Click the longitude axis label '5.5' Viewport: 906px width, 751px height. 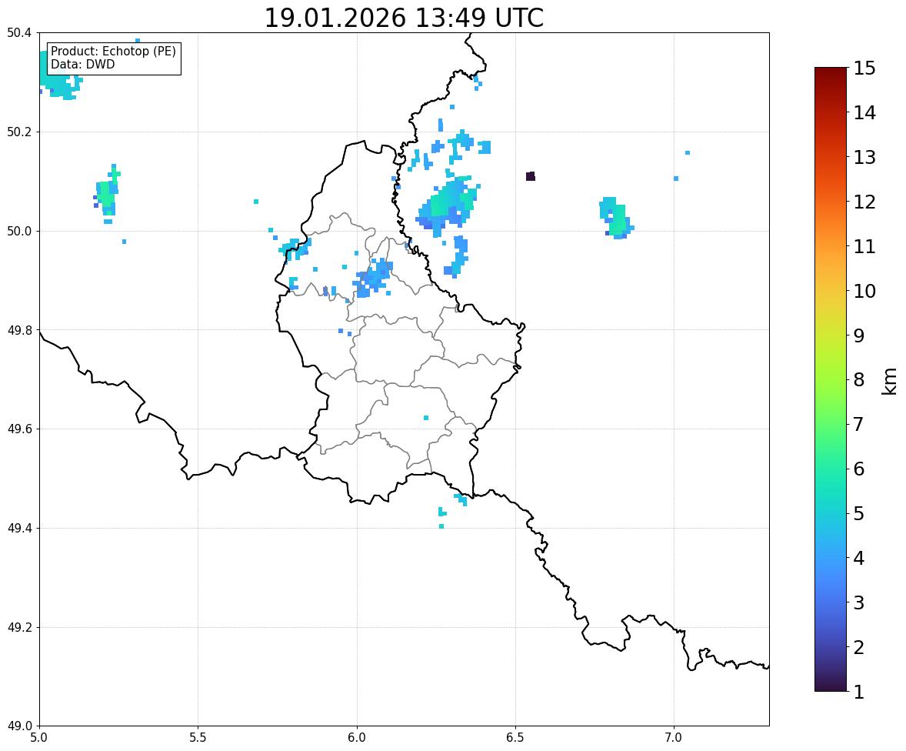(x=198, y=738)
